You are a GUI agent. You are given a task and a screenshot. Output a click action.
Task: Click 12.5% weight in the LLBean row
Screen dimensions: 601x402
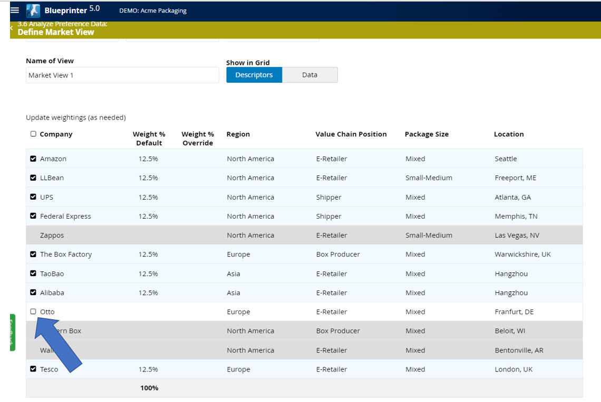[x=148, y=178]
